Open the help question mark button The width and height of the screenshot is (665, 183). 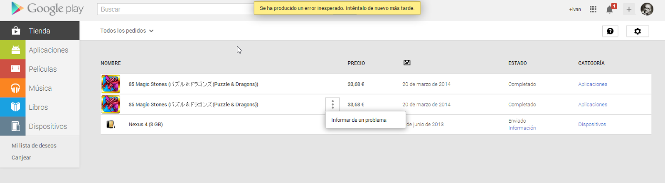click(610, 31)
